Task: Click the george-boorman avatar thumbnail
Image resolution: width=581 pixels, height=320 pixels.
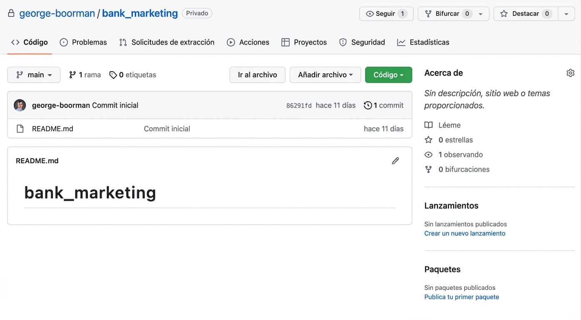Action: [x=20, y=105]
